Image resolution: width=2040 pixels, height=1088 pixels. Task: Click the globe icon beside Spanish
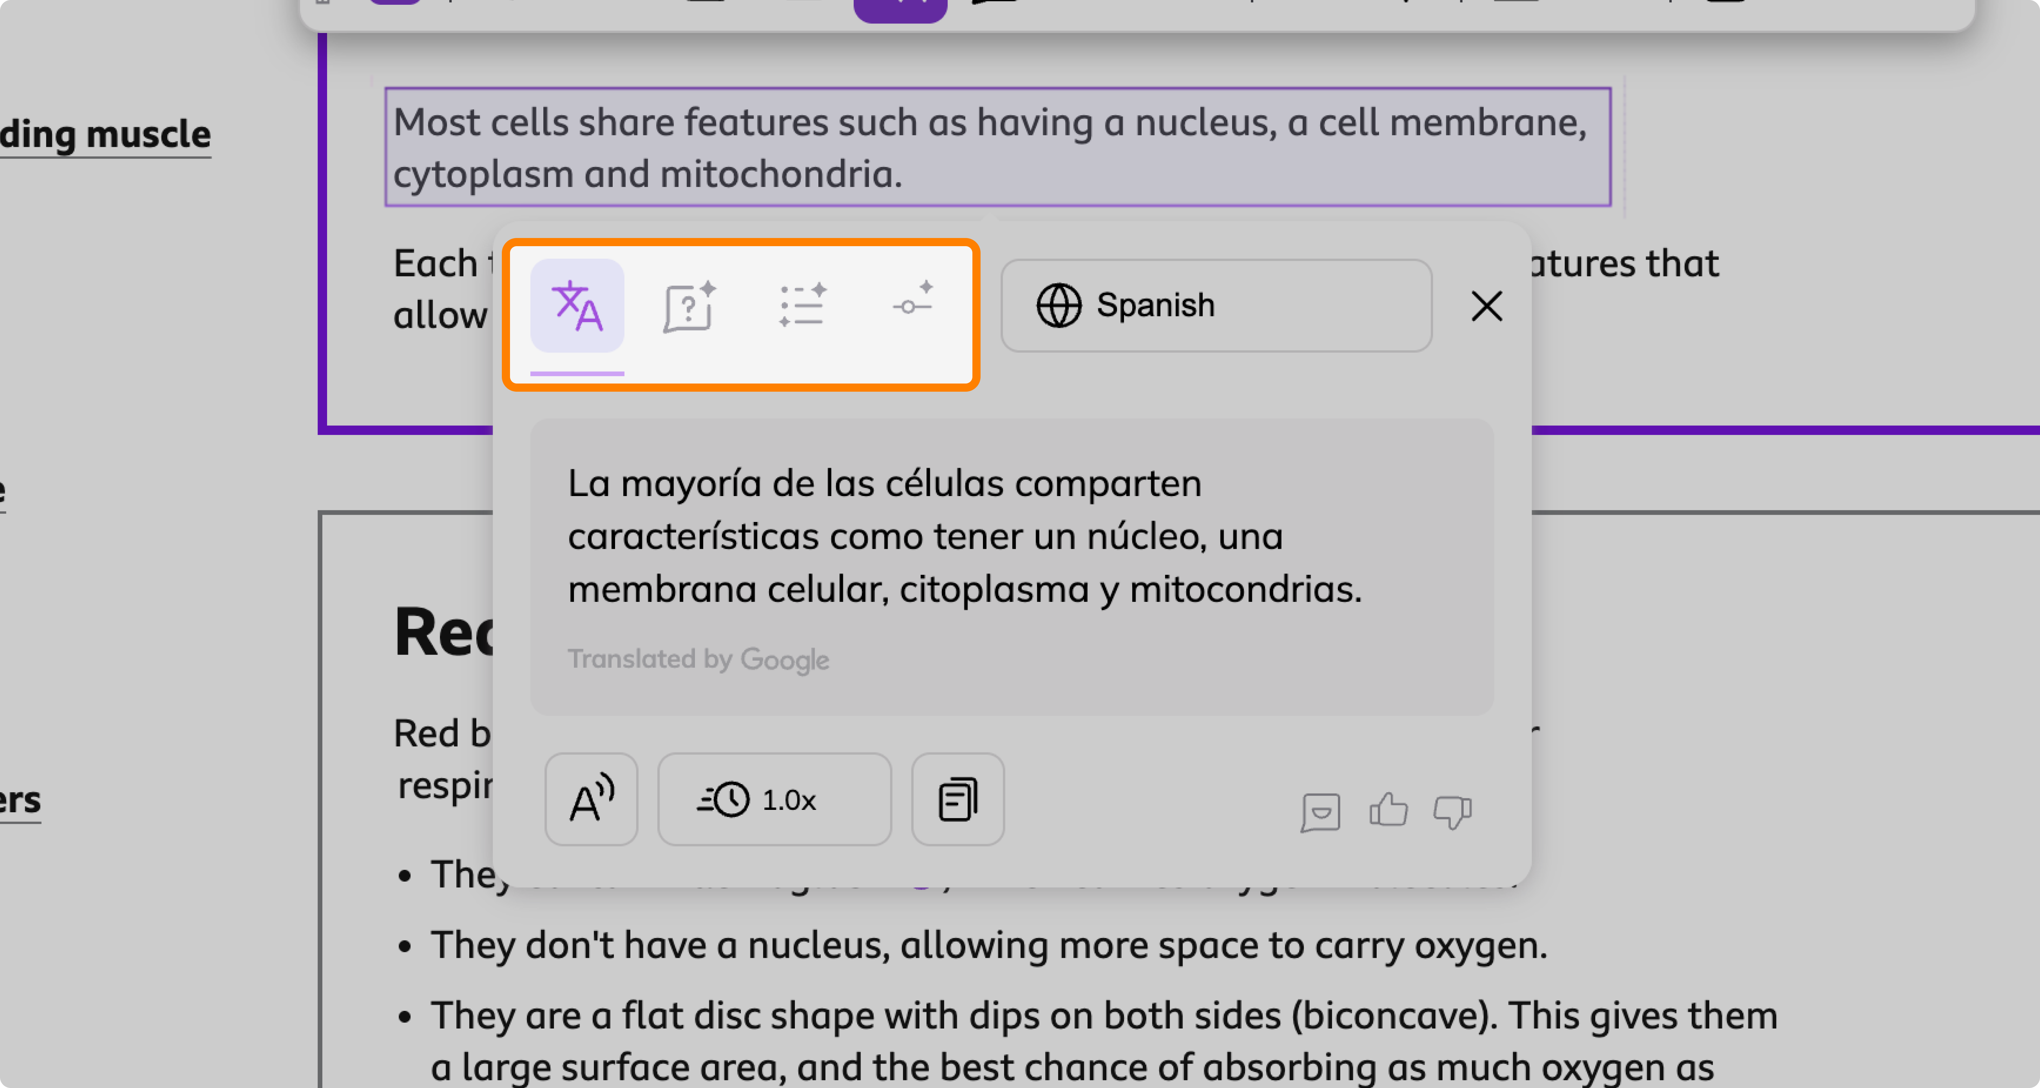pyautogui.click(x=1058, y=306)
